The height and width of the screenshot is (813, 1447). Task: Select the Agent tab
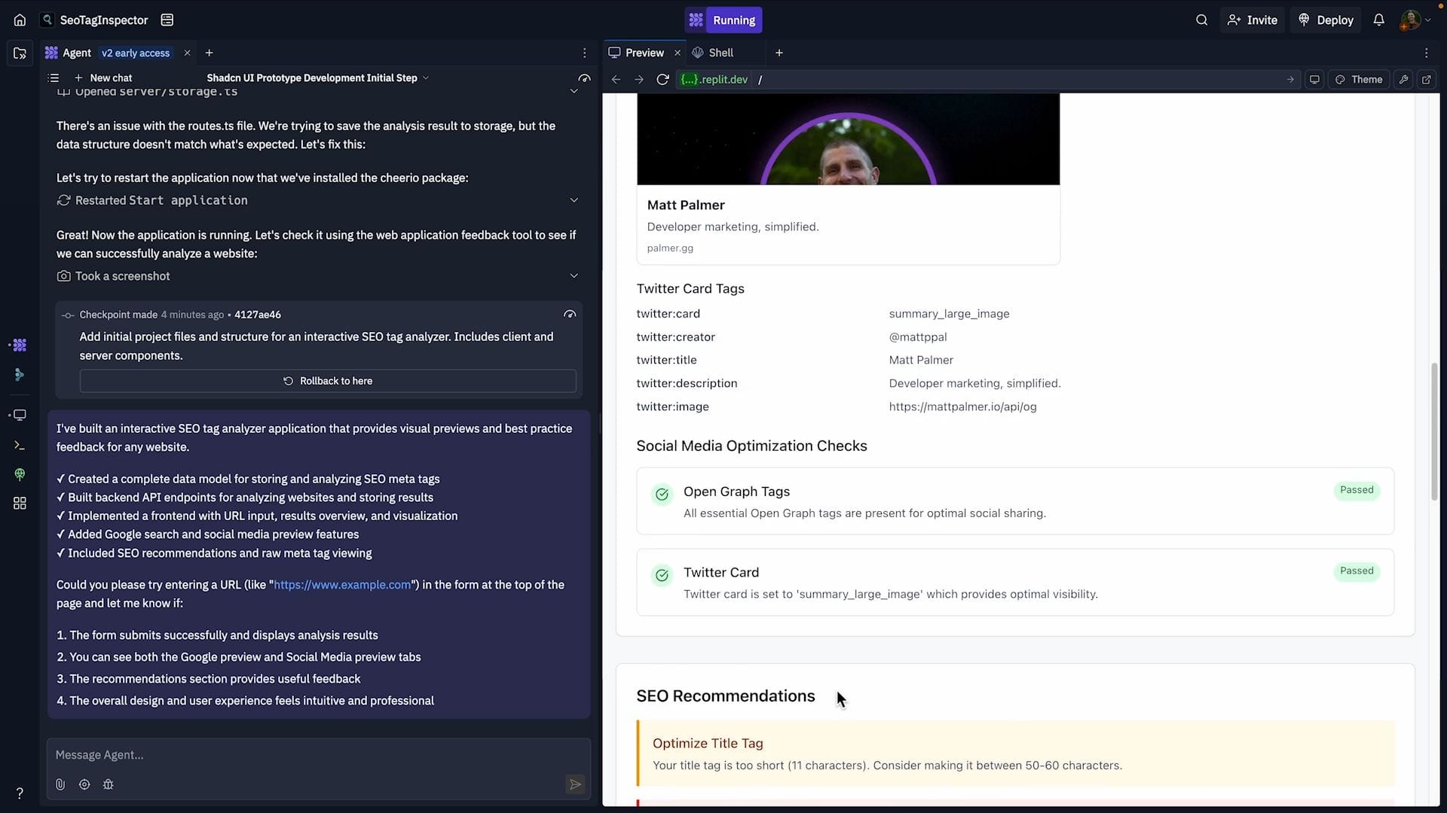pos(75,53)
